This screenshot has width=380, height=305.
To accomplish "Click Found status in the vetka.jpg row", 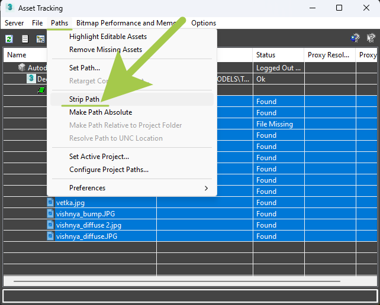I will click(278, 202).
